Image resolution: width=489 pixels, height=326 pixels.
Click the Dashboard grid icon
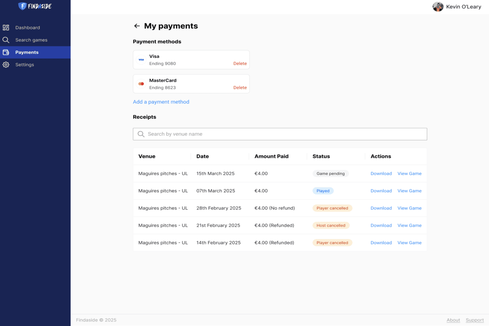(x=6, y=28)
